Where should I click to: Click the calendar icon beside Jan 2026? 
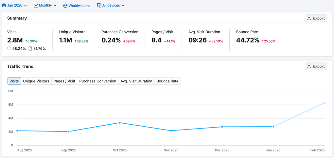4,6
